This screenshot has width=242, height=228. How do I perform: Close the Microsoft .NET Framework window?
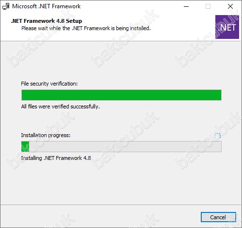[230, 6]
